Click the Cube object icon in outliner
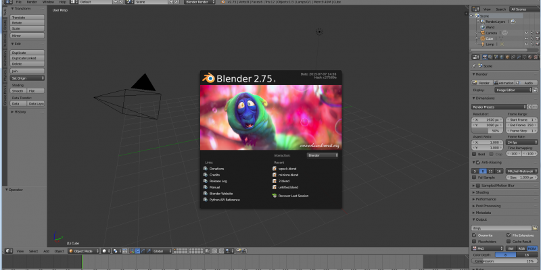 click(482, 38)
